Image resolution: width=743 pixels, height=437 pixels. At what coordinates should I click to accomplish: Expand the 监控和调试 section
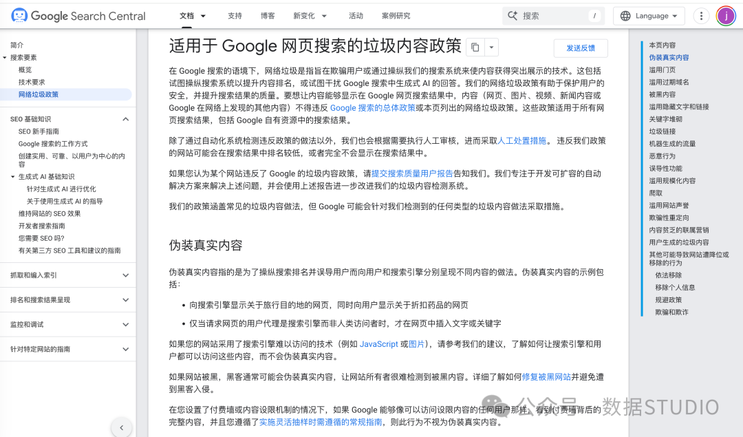click(126, 325)
